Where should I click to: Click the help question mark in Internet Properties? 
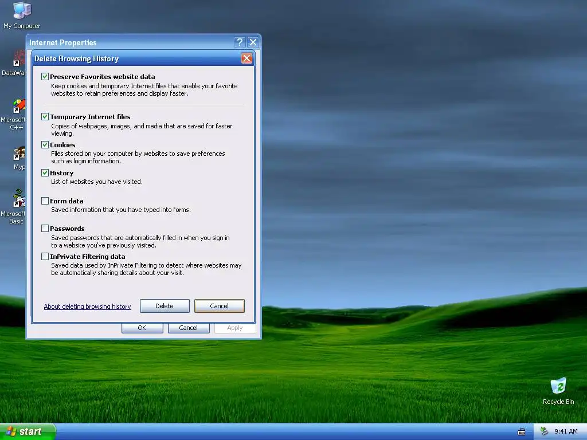[240, 42]
